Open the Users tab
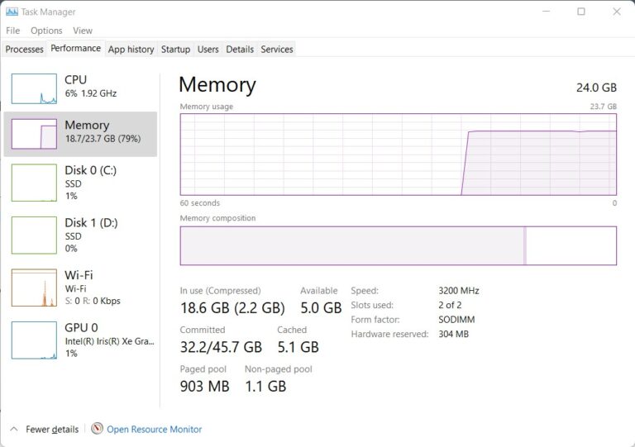The width and height of the screenshot is (635, 447). 208,50
